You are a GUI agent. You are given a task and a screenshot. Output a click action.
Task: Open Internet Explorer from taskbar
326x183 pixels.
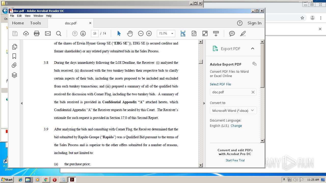pyautogui.click(x=20, y=180)
